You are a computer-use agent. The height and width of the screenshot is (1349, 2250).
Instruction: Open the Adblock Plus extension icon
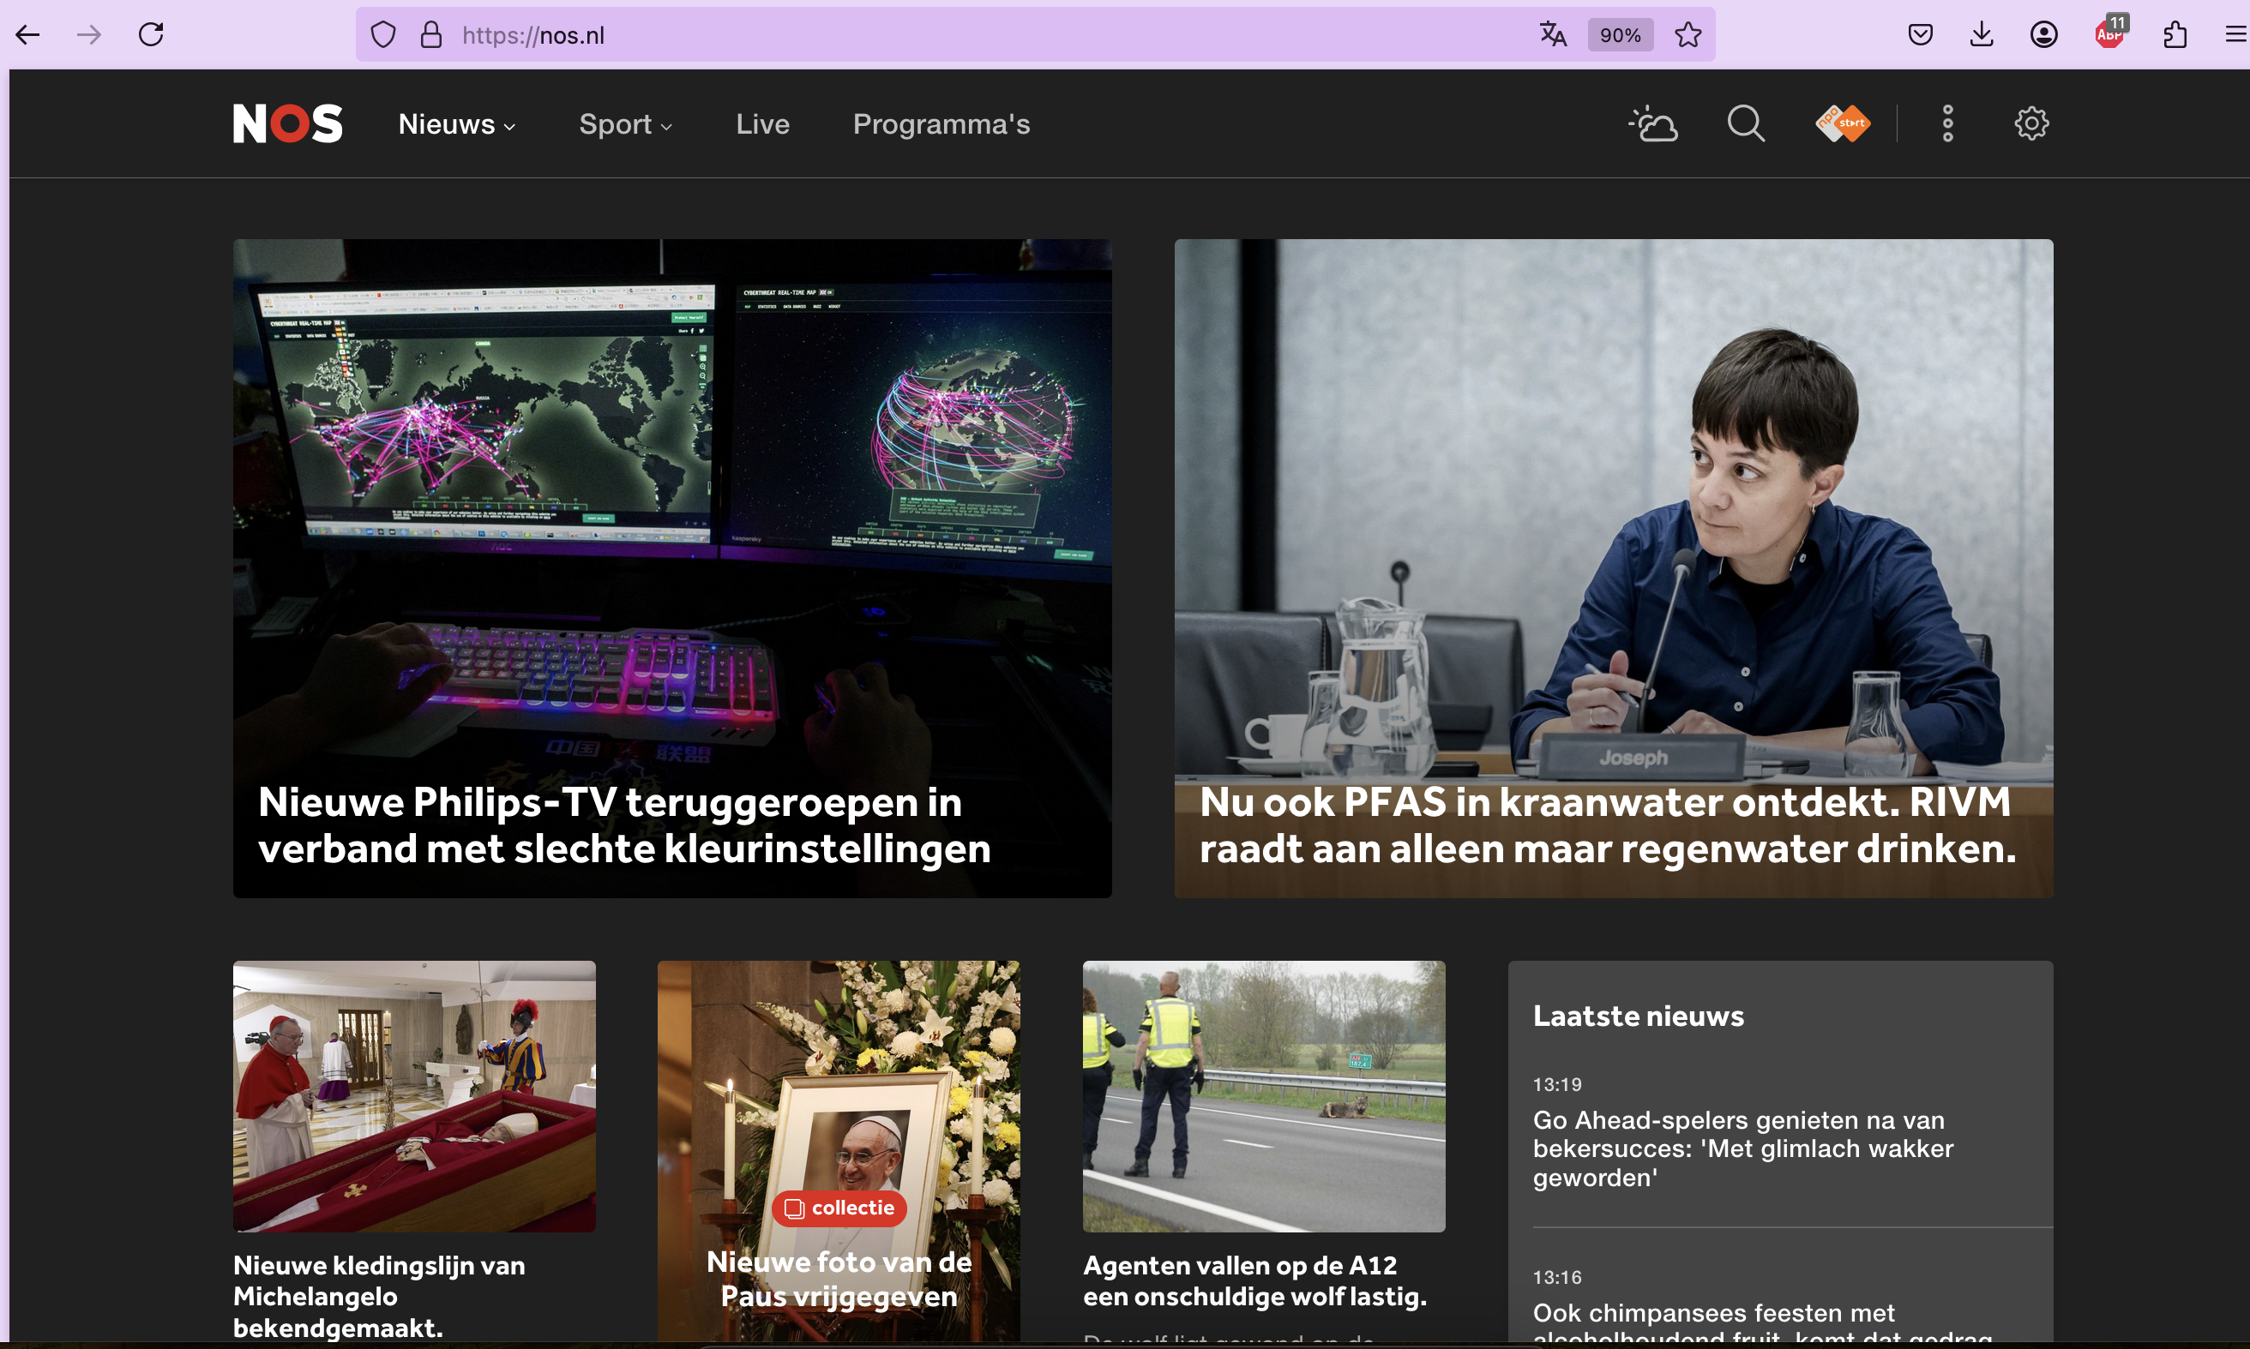click(2110, 33)
